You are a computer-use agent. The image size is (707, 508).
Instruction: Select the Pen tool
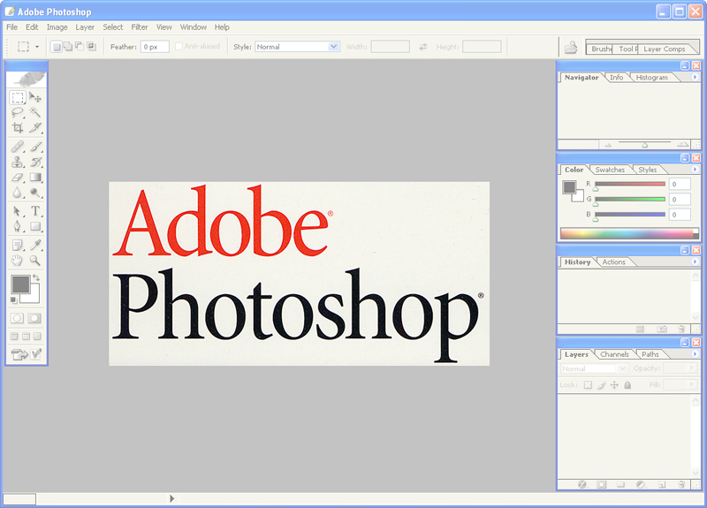pos(18,226)
